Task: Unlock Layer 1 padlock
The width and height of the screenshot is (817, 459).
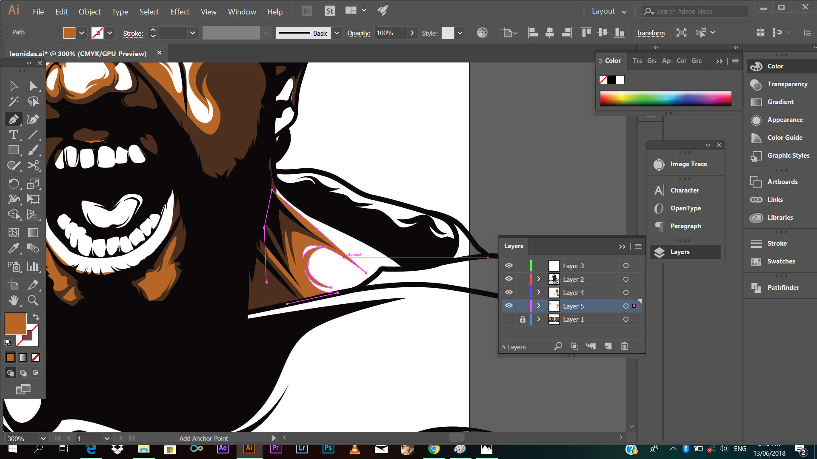Action: click(x=523, y=319)
